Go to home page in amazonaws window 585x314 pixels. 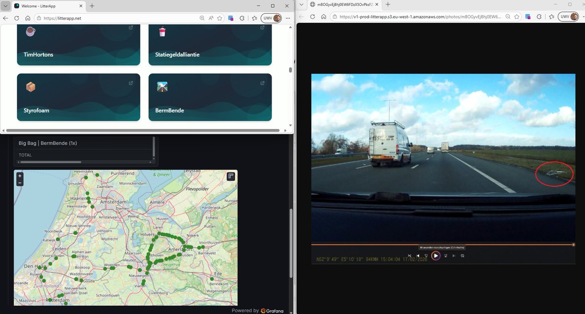(x=323, y=16)
